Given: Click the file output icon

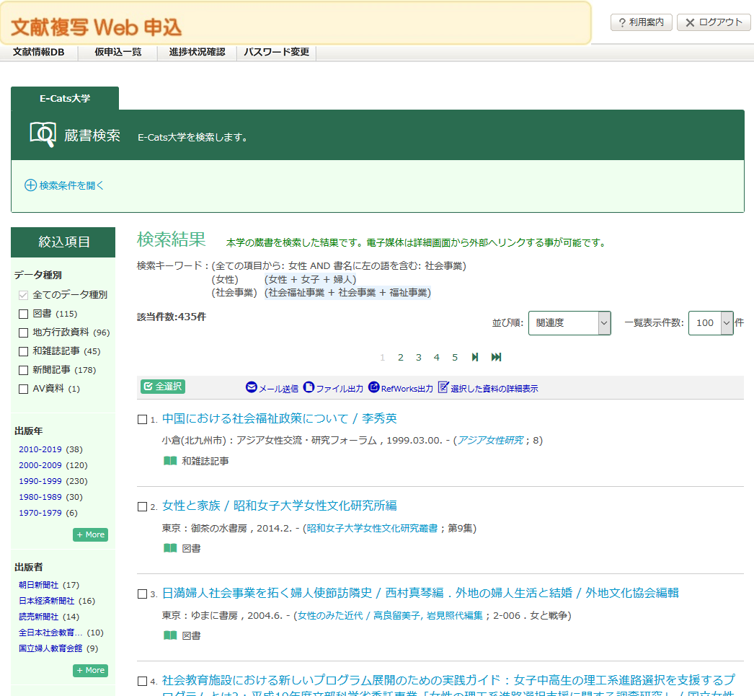Looking at the screenshot, I should tap(309, 387).
